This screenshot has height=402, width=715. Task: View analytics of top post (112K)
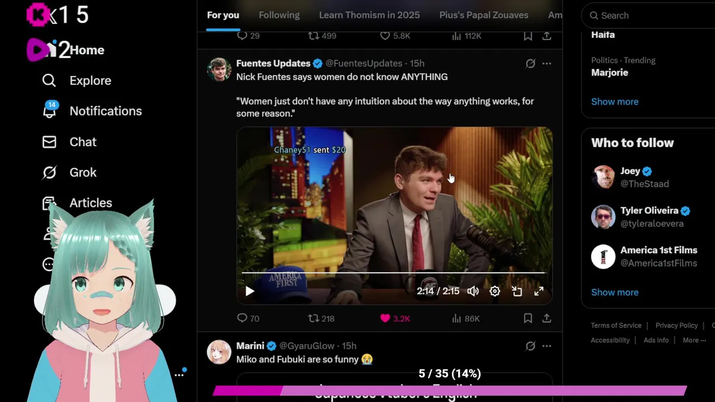466,35
